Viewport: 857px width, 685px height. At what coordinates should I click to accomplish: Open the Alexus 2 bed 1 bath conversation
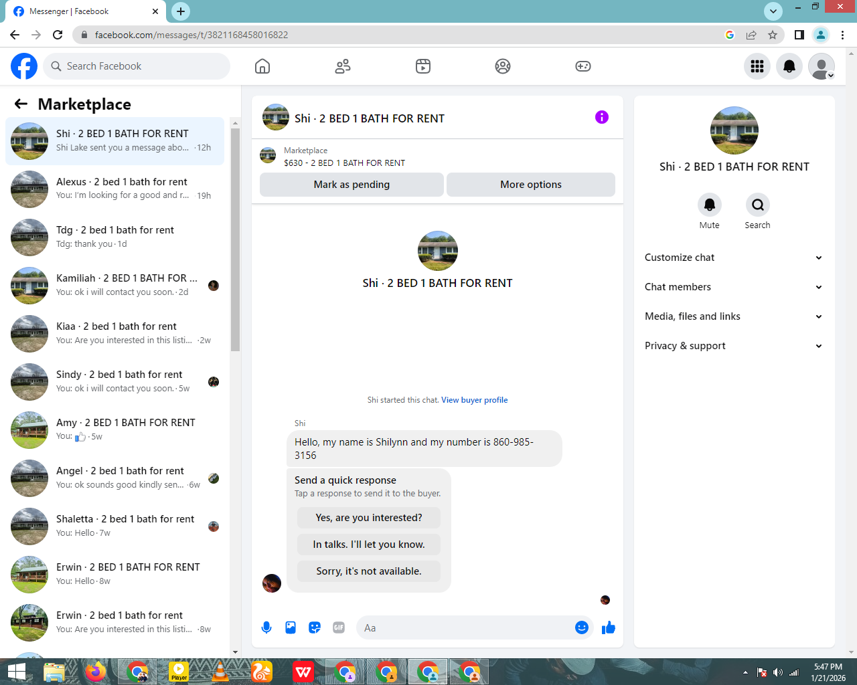click(x=115, y=189)
